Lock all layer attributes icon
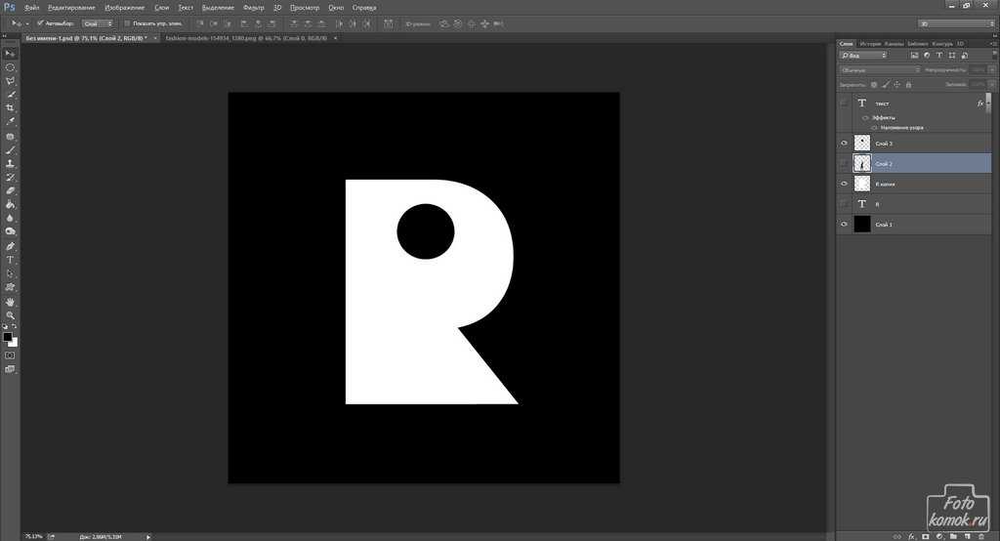Image resolution: width=1000 pixels, height=541 pixels. coord(908,84)
